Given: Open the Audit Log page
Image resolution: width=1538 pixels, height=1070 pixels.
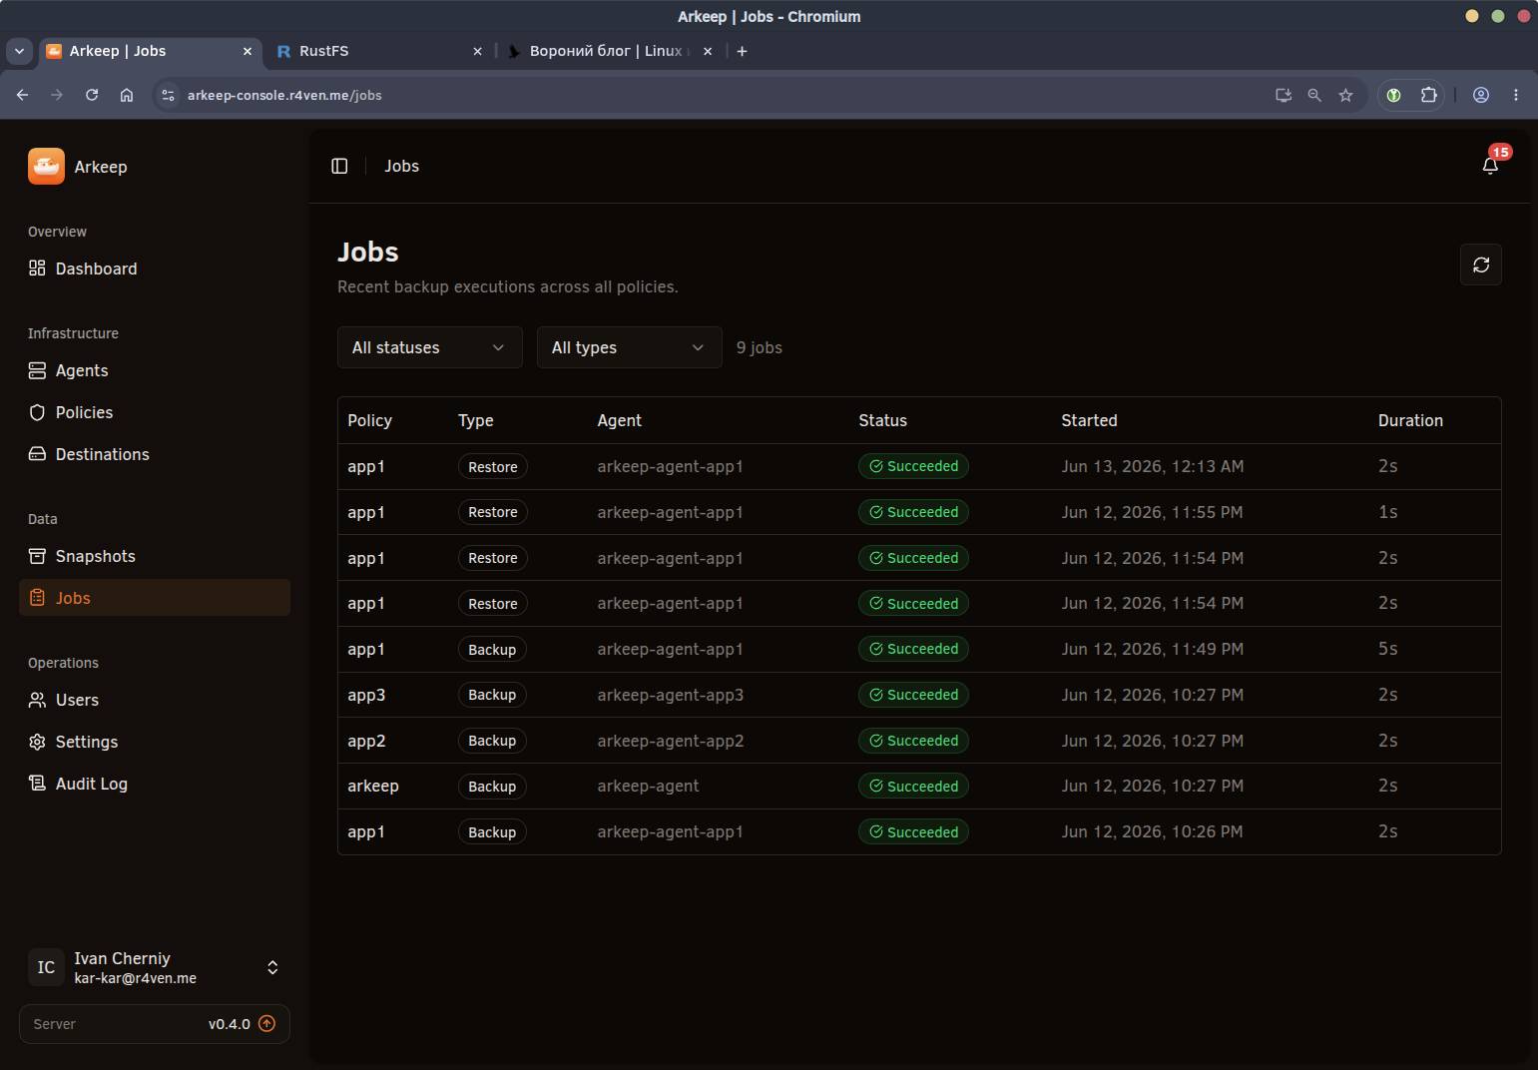Looking at the screenshot, I should coord(155,784).
